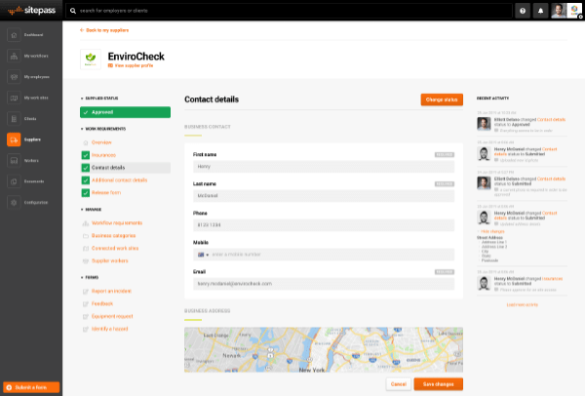Click the Overview circle icon
Image resolution: width=585 pixels, height=396 pixels.
click(x=86, y=142)
